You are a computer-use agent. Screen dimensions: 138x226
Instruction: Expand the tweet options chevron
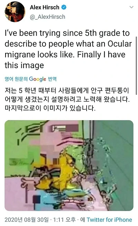131,7
